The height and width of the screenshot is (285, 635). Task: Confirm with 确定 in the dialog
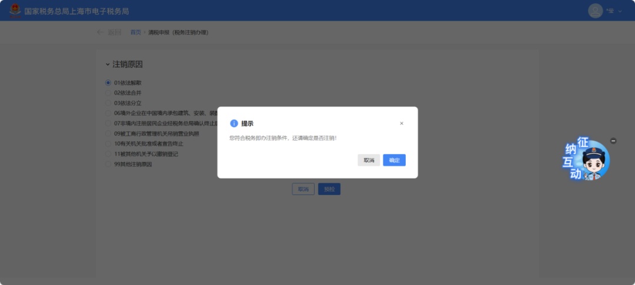click(394, 160)
